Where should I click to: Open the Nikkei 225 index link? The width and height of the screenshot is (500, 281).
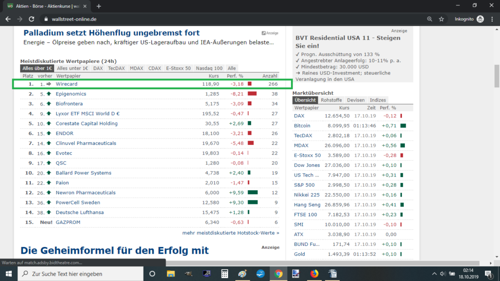[x=307, y=195]
